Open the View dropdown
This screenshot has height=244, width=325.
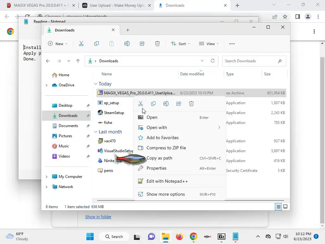pos(209,44)
